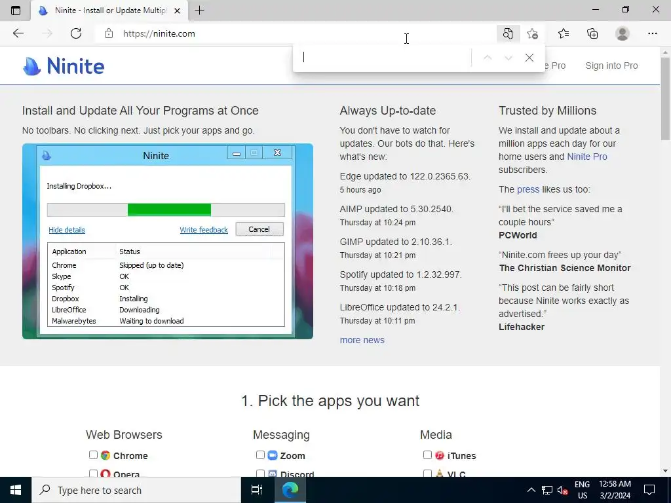Click 'Edge updated to 122.0.2365.63.' text
The image size is (671, 503).
point(405,176)
